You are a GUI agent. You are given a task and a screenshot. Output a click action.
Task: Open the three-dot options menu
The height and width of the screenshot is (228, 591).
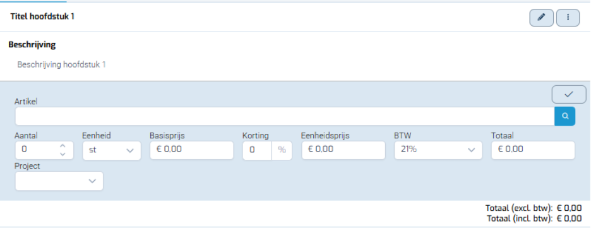pos(568,18)
